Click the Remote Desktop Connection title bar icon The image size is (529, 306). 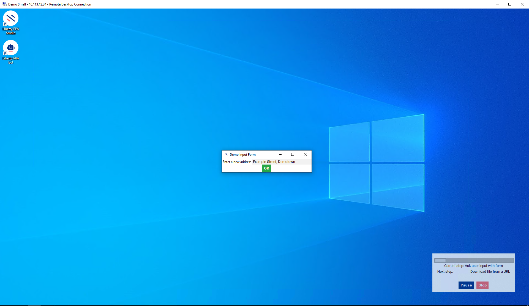[5, 4]
